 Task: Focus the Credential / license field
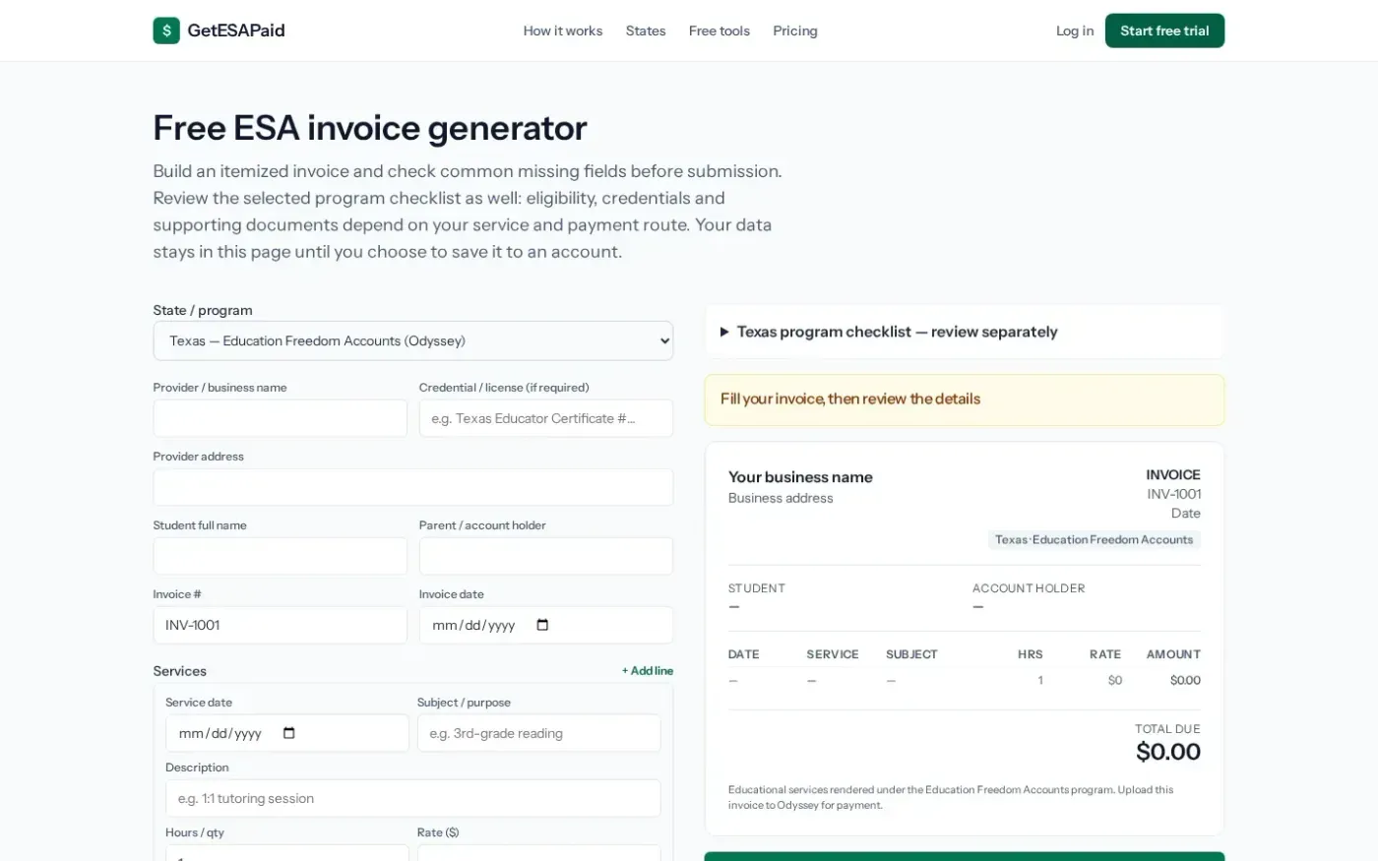pos(546,418)
